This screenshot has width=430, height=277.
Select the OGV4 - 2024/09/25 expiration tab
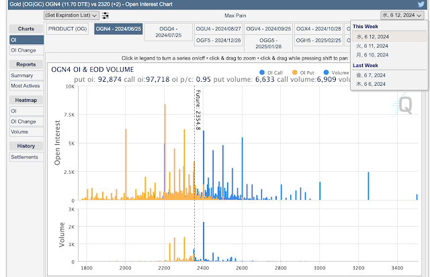click(x=269, y=29)
